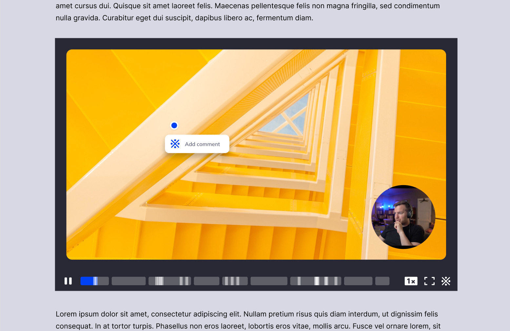510x331 pixels.
Task: Jump to the second timeline segment
Action: 128,281
